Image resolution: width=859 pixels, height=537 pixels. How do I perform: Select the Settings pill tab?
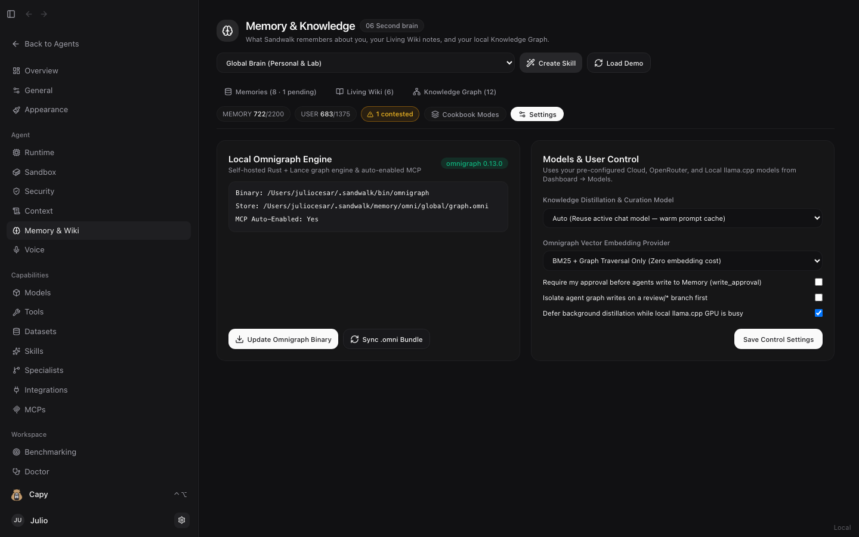pos(537,115)
